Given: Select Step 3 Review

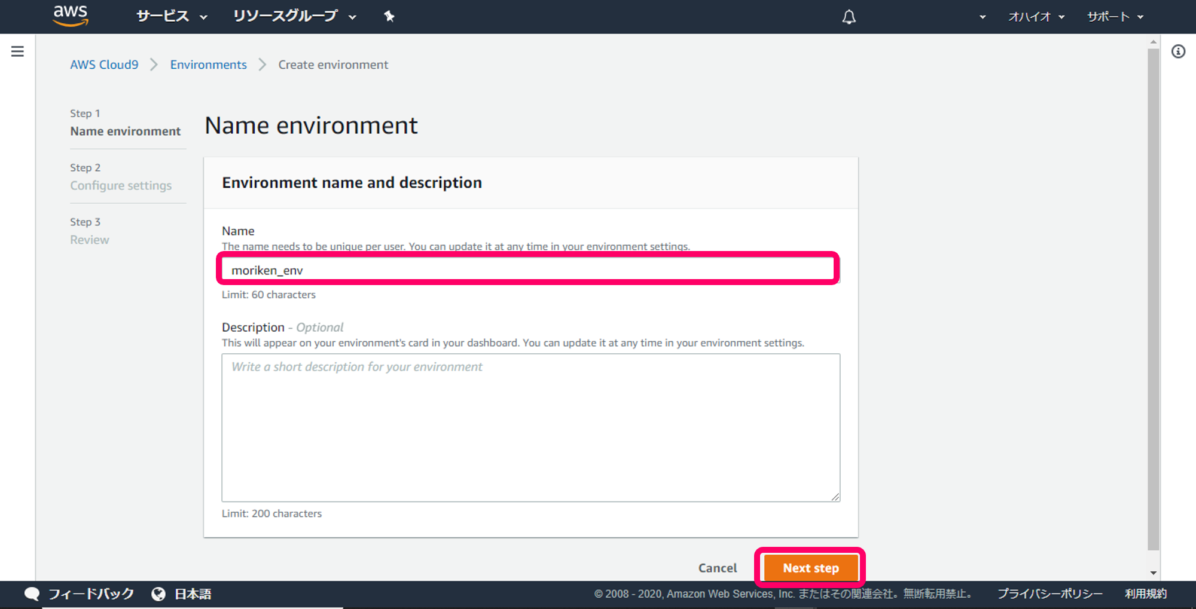Looking at the screenshot, I should [90, 231].
